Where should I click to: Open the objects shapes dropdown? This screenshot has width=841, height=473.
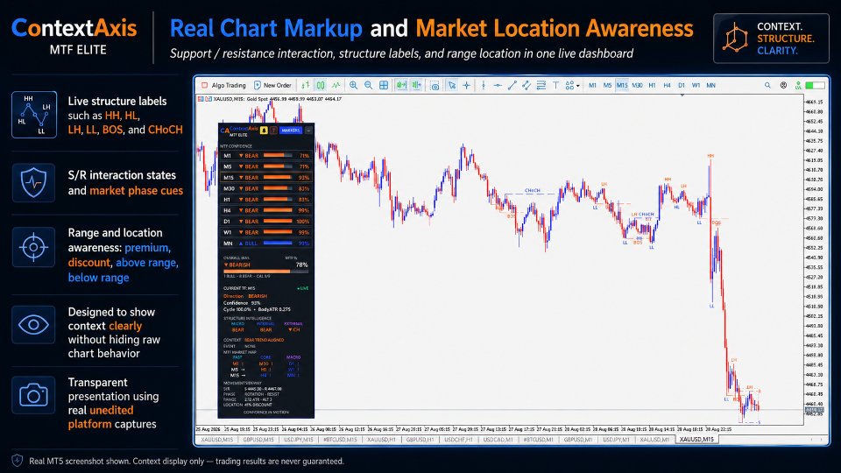572,85
